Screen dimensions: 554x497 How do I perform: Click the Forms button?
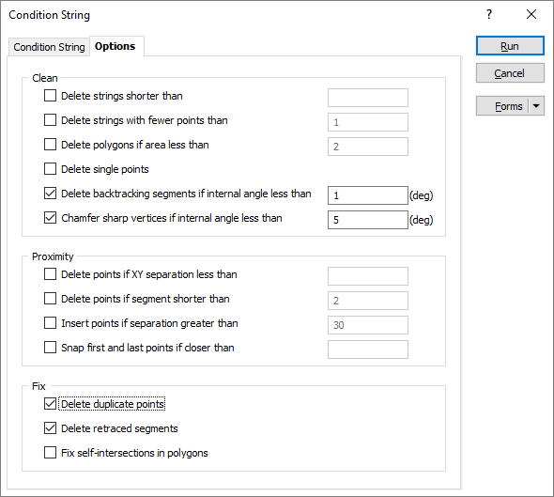coord(502,105)
